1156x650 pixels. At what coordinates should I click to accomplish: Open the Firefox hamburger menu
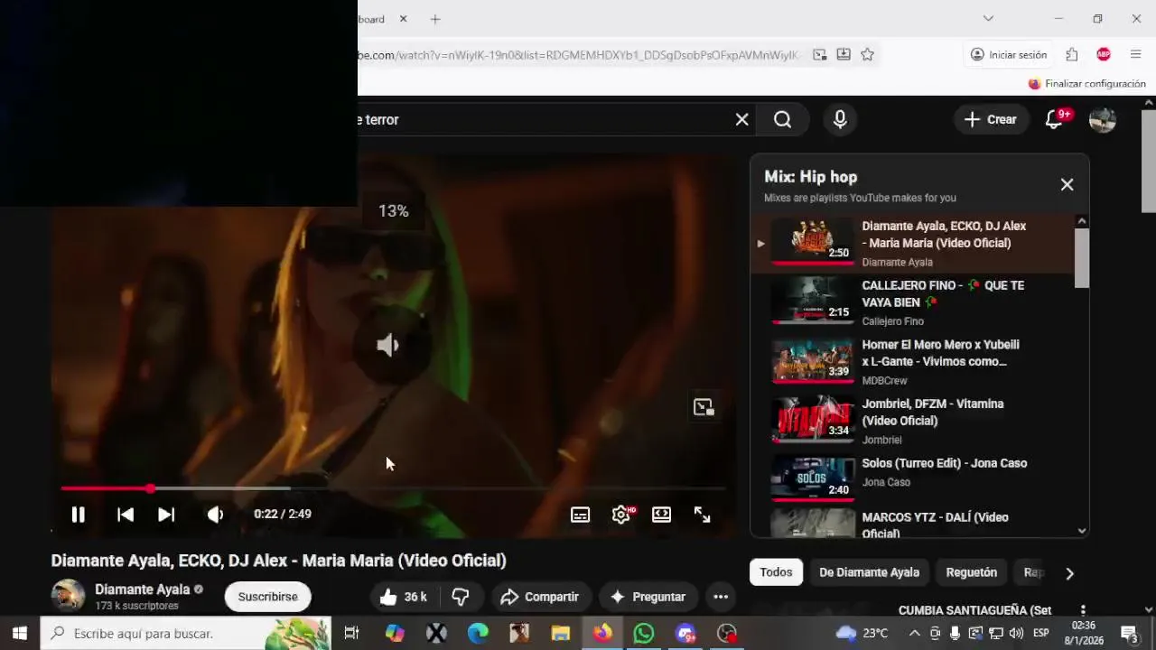click(1136, 55)
